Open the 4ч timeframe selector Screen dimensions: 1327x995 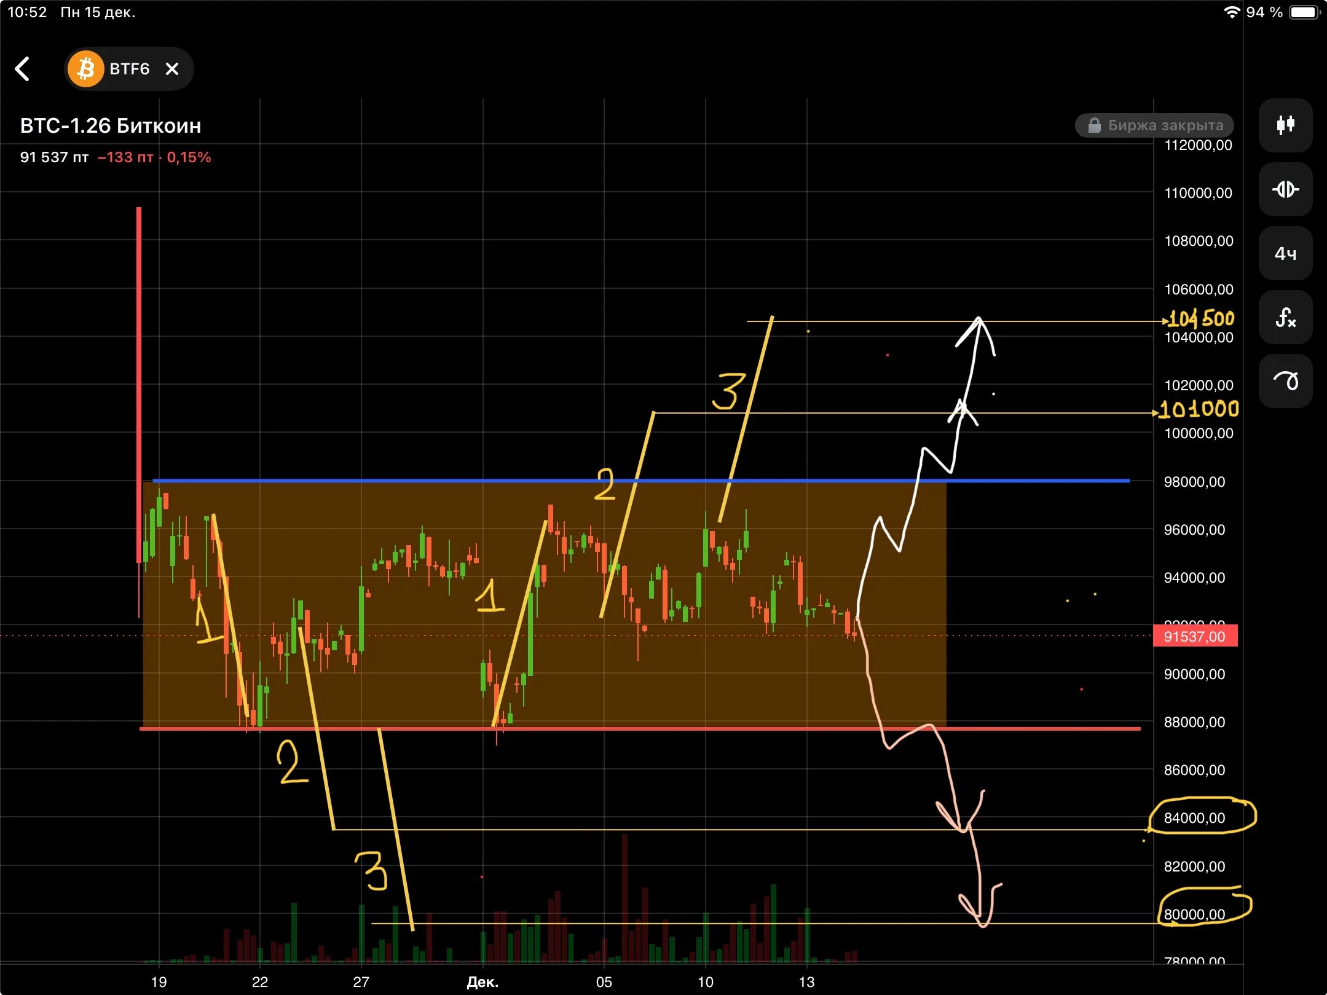1285,253
